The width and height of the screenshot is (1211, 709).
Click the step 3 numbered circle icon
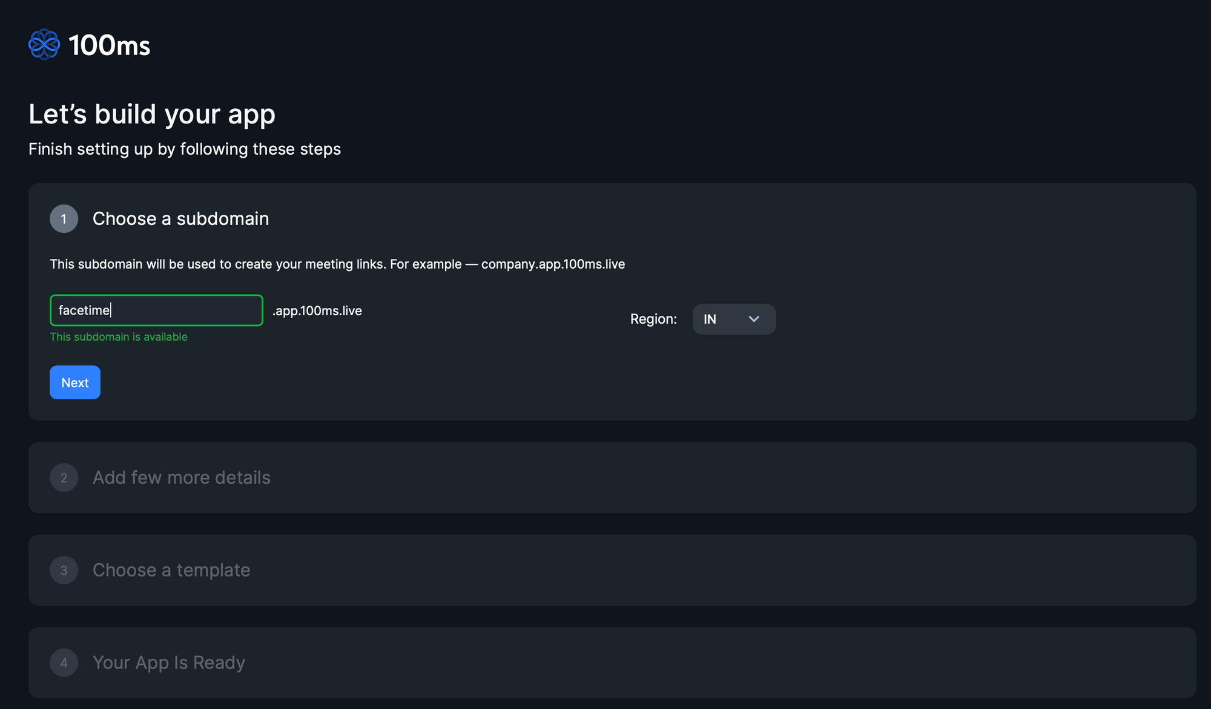coord(64,570)
